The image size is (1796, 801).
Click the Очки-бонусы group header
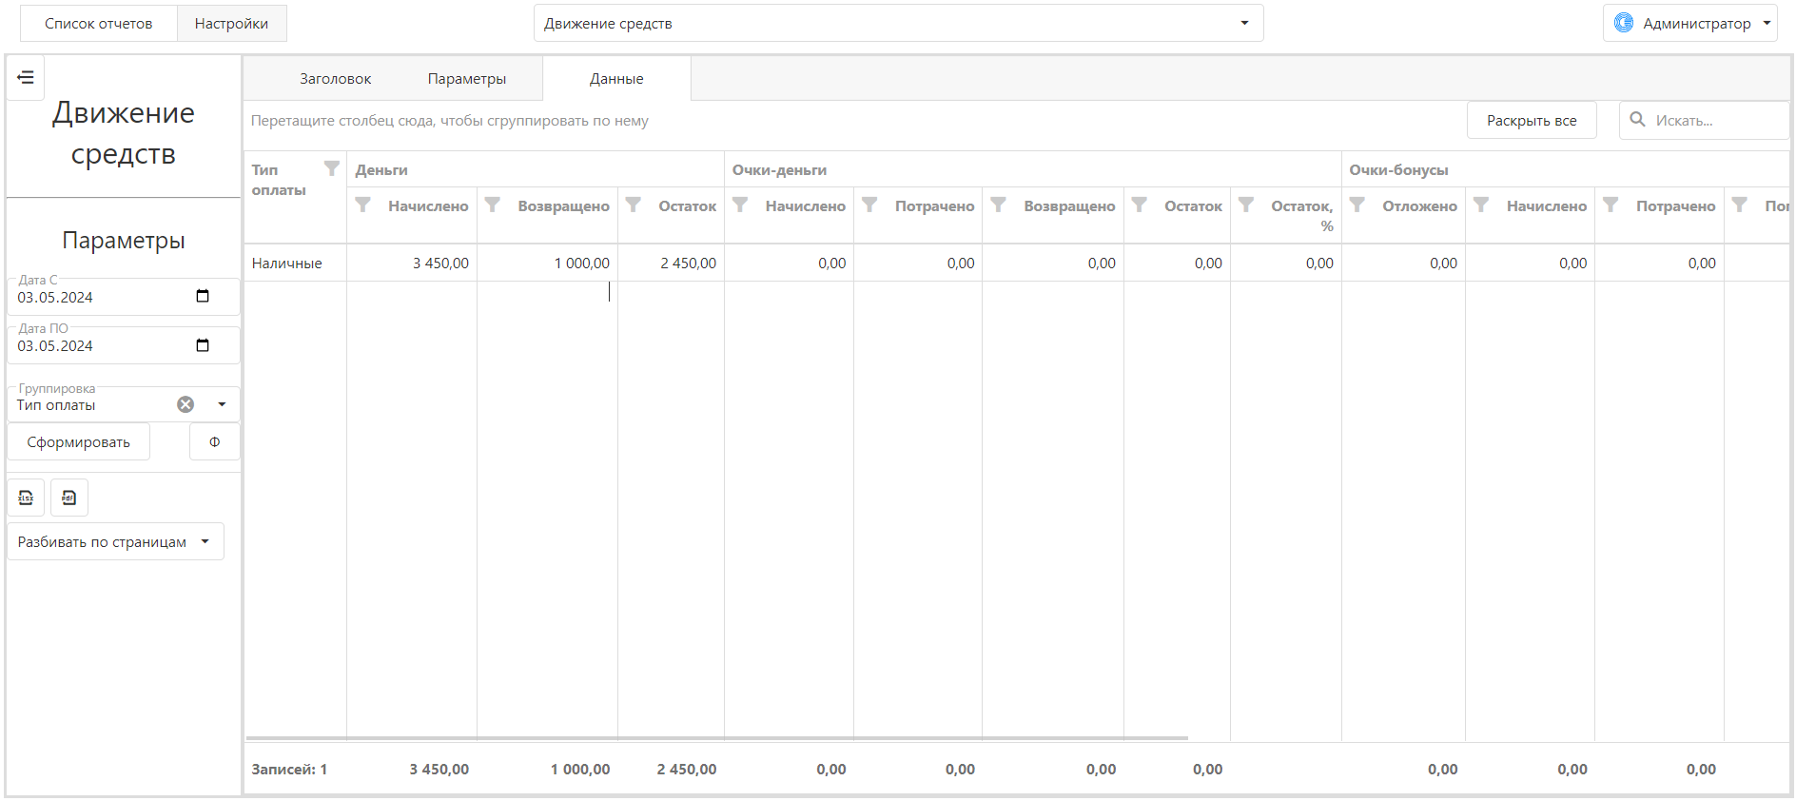[1398, 170]
